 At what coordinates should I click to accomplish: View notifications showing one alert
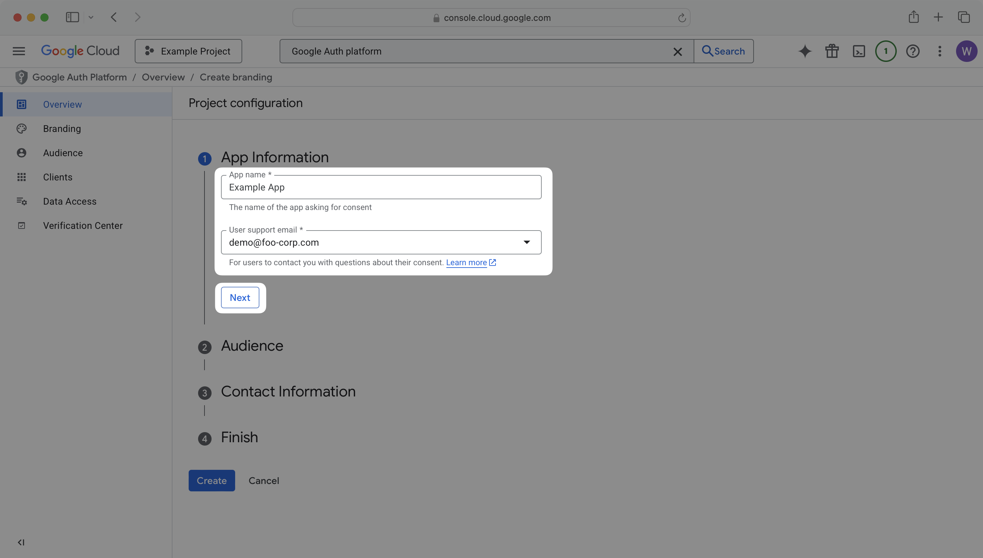[885, 51]
